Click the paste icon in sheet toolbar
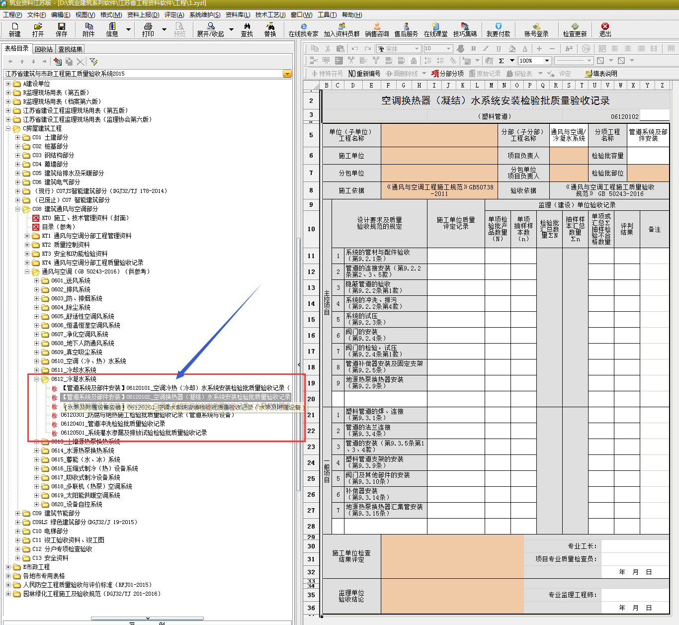The width and height of the screenshot is (679, 625). pos(340,48)
